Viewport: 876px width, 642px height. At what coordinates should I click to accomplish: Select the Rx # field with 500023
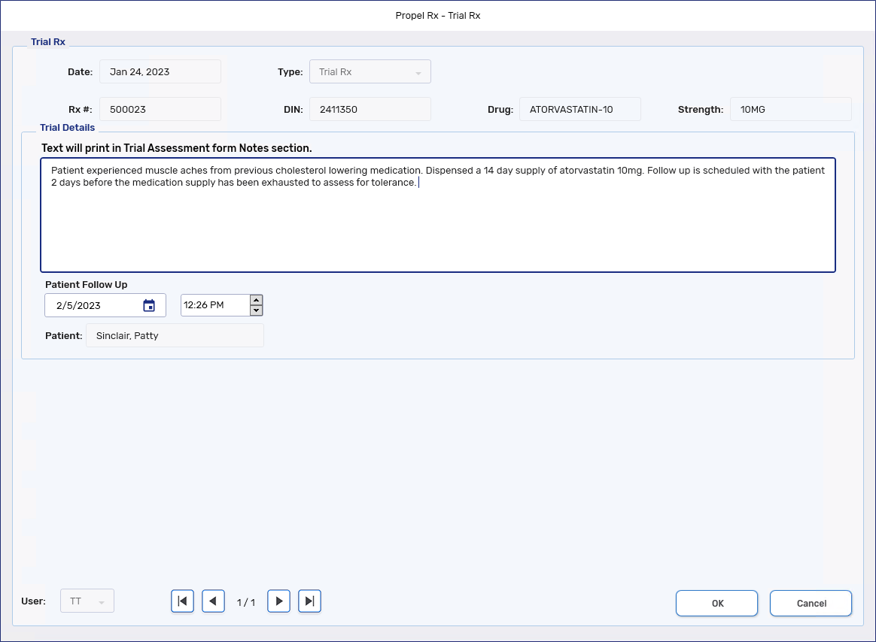pyautogui.click(x=160, y=109)
